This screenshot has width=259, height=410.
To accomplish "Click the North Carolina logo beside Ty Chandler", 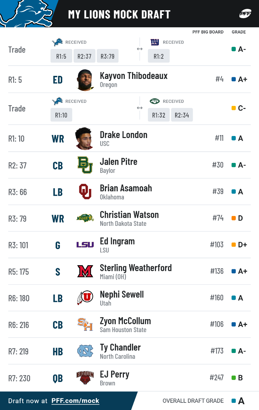I will 85,351.
